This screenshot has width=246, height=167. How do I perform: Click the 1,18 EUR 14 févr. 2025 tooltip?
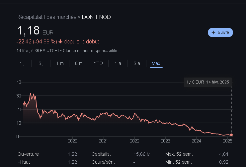(x=207, y=82)
